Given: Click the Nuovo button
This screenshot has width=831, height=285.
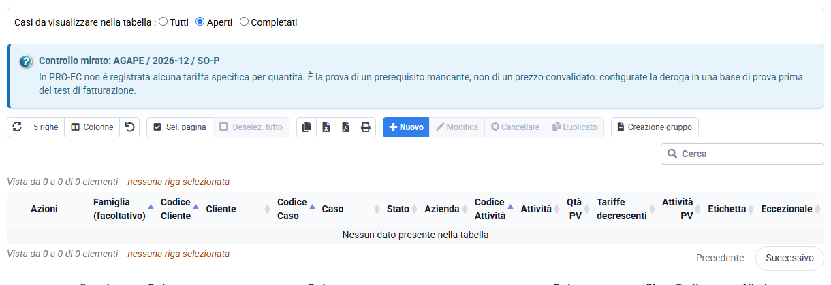Looking at the screenshot, I should click(x=406, y=127).
